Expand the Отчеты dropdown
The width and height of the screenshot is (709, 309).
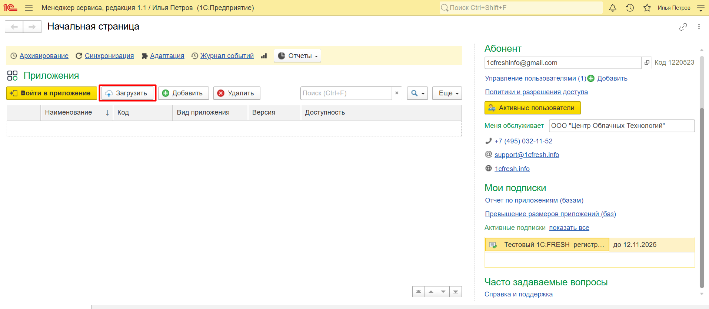tap(297, 56)
